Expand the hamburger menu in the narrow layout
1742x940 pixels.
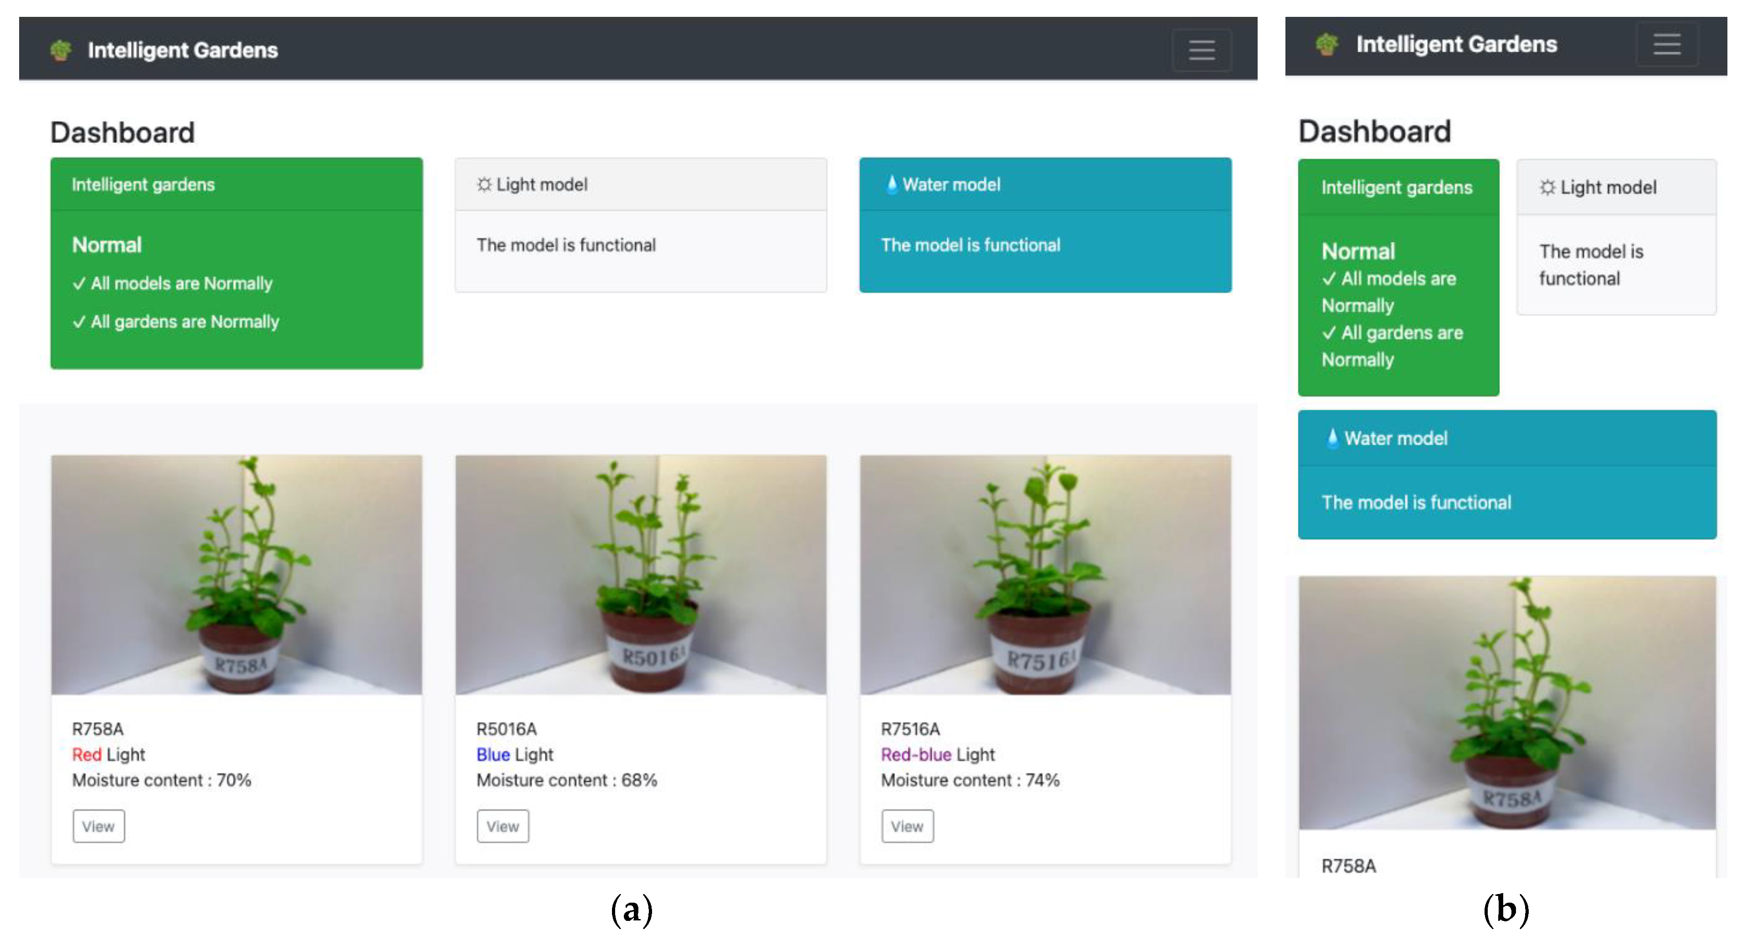coord(1666,45)
